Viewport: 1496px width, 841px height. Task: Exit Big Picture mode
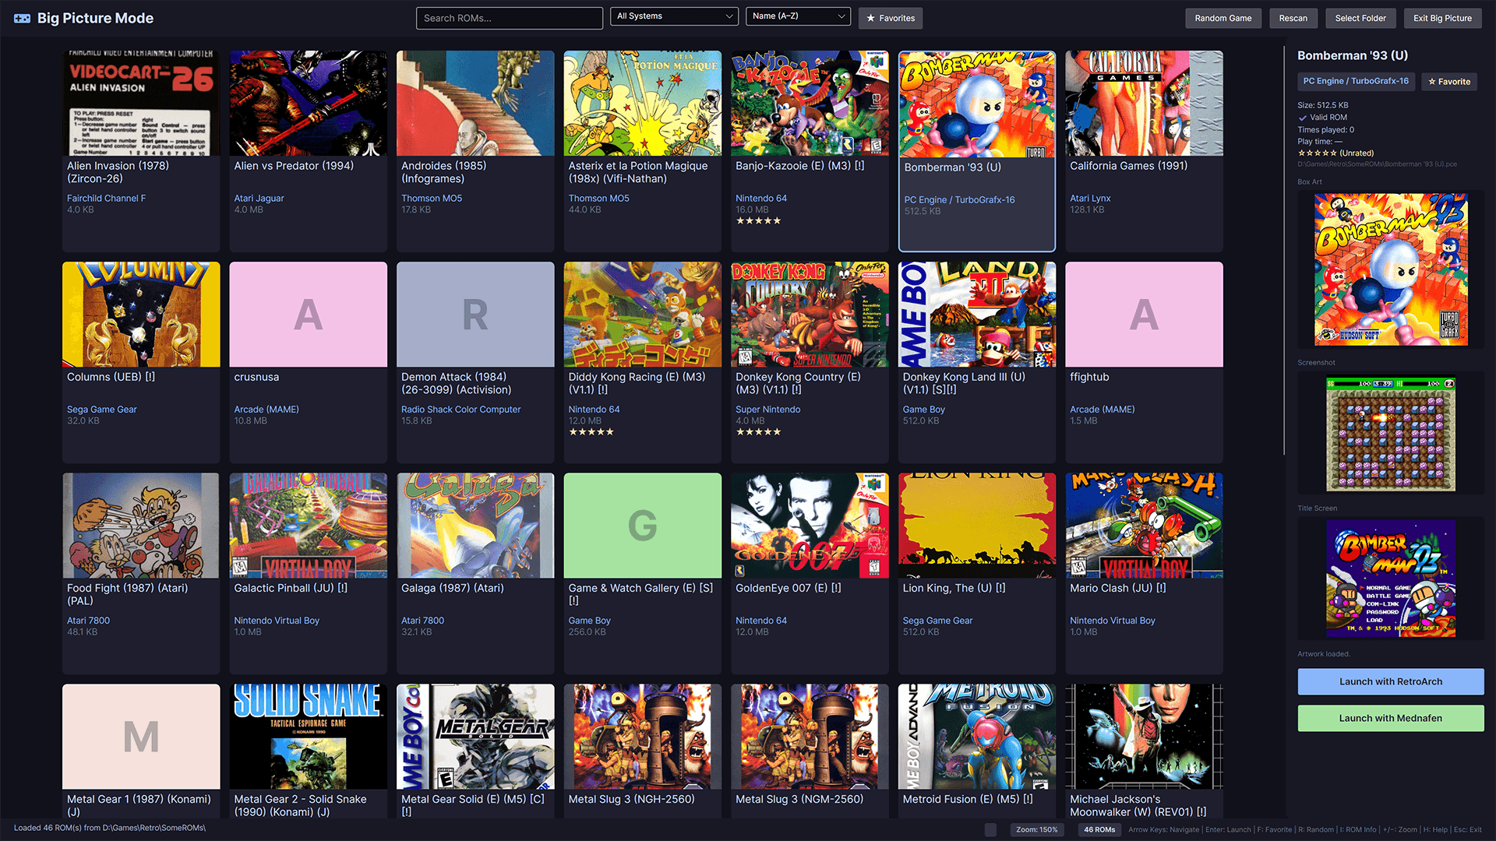[x=1442, y=18]
